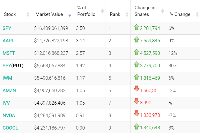200x133 pixels.
Task: Click the green up arrow in IWM row
Action: (136, 77)
